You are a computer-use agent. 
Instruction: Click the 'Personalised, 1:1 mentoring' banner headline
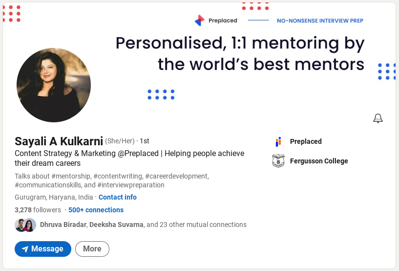tap(240, 53)
